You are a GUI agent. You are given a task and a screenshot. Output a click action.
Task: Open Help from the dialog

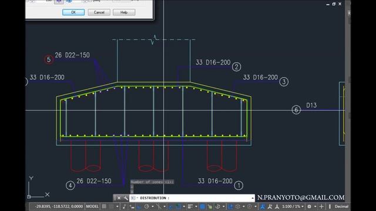(124, 12)
